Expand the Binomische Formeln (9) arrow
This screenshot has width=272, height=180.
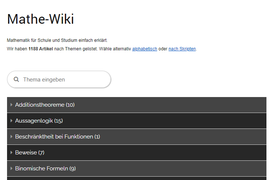(x=11, y=169)
